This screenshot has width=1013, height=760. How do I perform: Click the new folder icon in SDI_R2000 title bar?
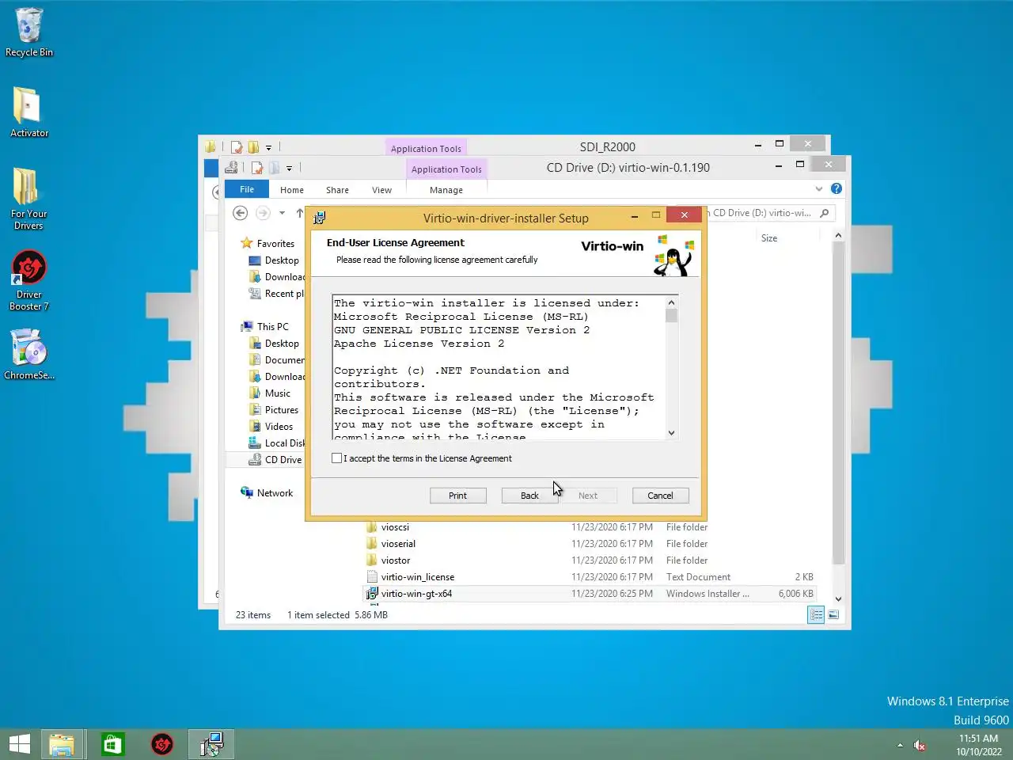(253, 147)
